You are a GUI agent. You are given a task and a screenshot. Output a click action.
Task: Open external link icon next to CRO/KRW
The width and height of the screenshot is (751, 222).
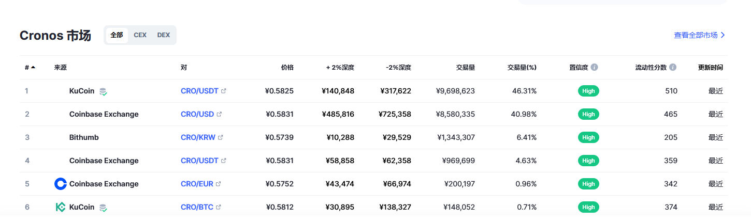(221, 137)
